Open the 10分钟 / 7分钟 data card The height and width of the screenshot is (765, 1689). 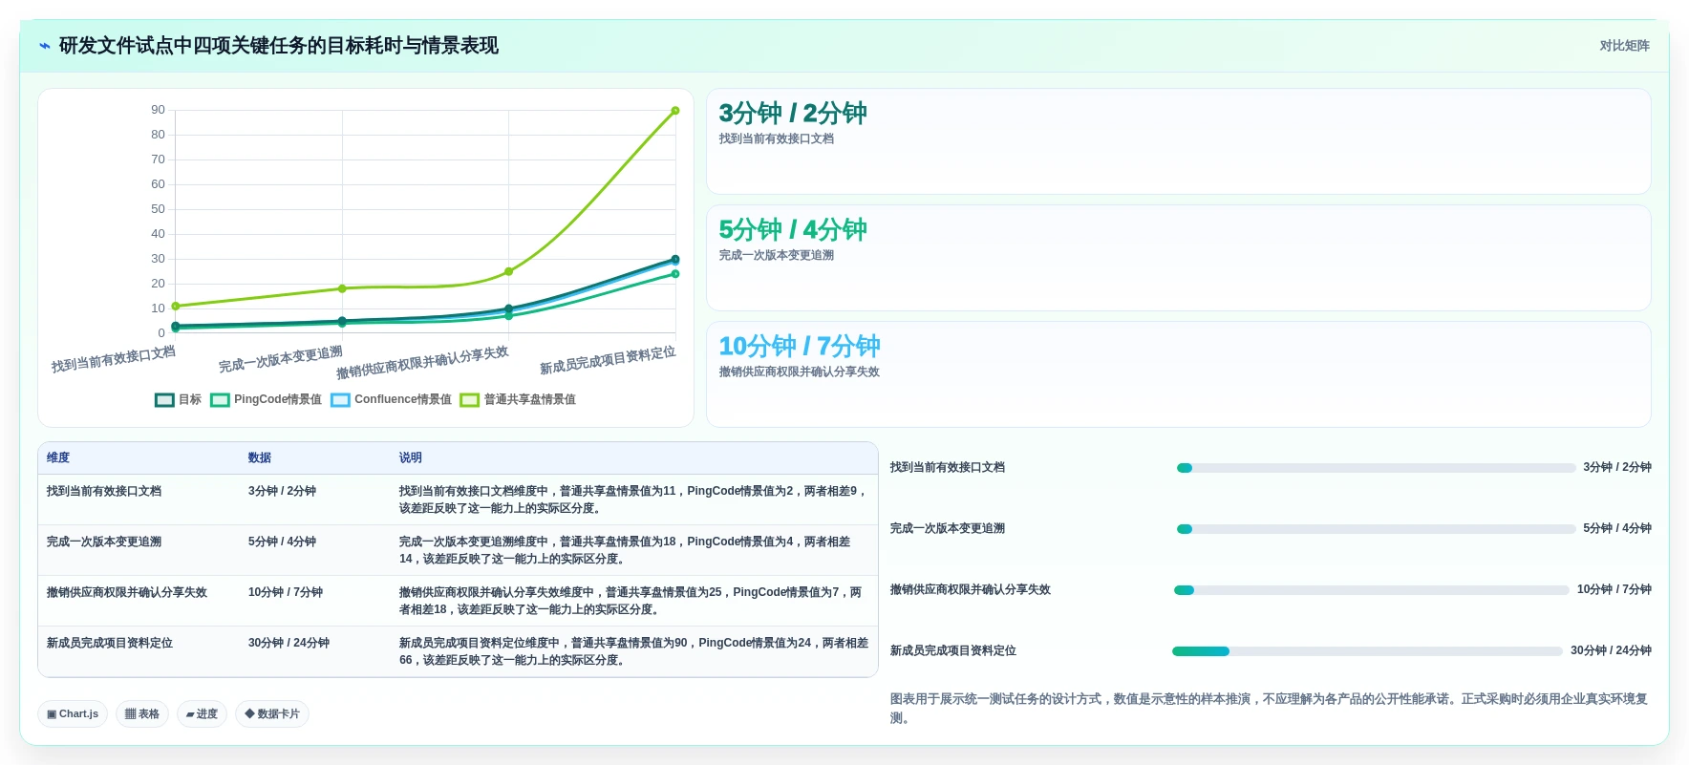(x=1178, y=374)
